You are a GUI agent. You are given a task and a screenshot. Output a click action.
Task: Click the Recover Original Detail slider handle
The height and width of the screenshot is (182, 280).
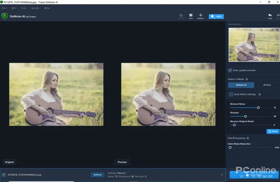coord(234,125)
